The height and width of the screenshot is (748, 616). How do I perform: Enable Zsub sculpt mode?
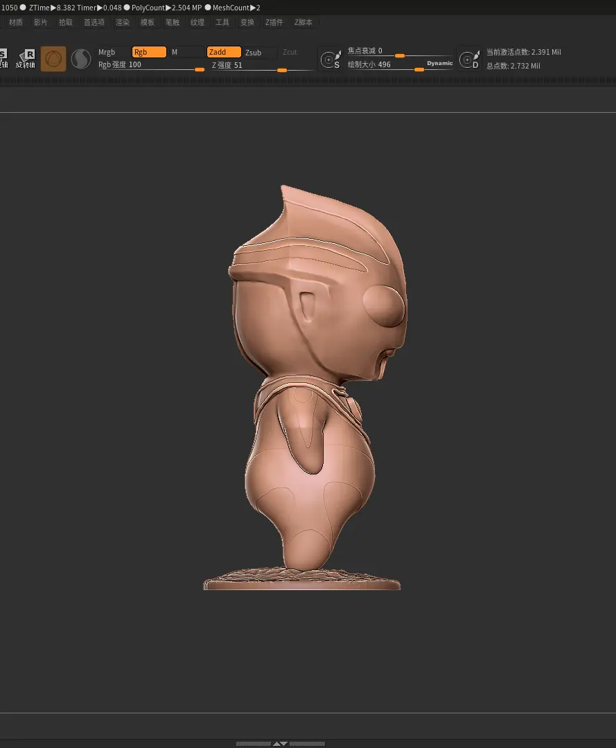(x=260, y=53)
